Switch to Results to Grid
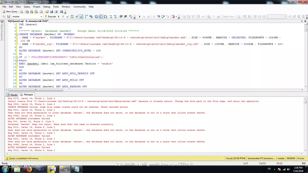Viewport: 308px width, 173px height. click(x=101, y=17)
